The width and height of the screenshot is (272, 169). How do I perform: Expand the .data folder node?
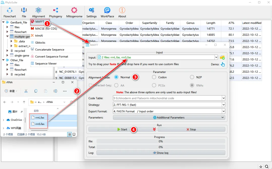(11, 41)
